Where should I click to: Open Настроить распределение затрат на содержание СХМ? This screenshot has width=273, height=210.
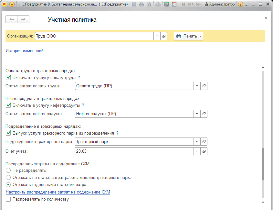[x=58, y=192]
